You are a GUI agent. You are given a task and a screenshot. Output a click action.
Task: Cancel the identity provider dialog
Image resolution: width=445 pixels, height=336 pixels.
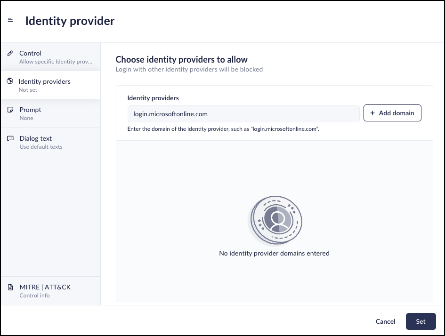click(385, 321)
